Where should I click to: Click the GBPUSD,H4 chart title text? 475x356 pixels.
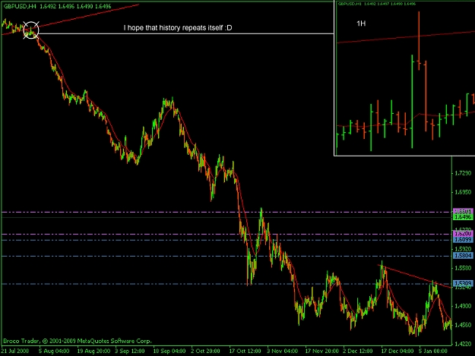[57, 6]
